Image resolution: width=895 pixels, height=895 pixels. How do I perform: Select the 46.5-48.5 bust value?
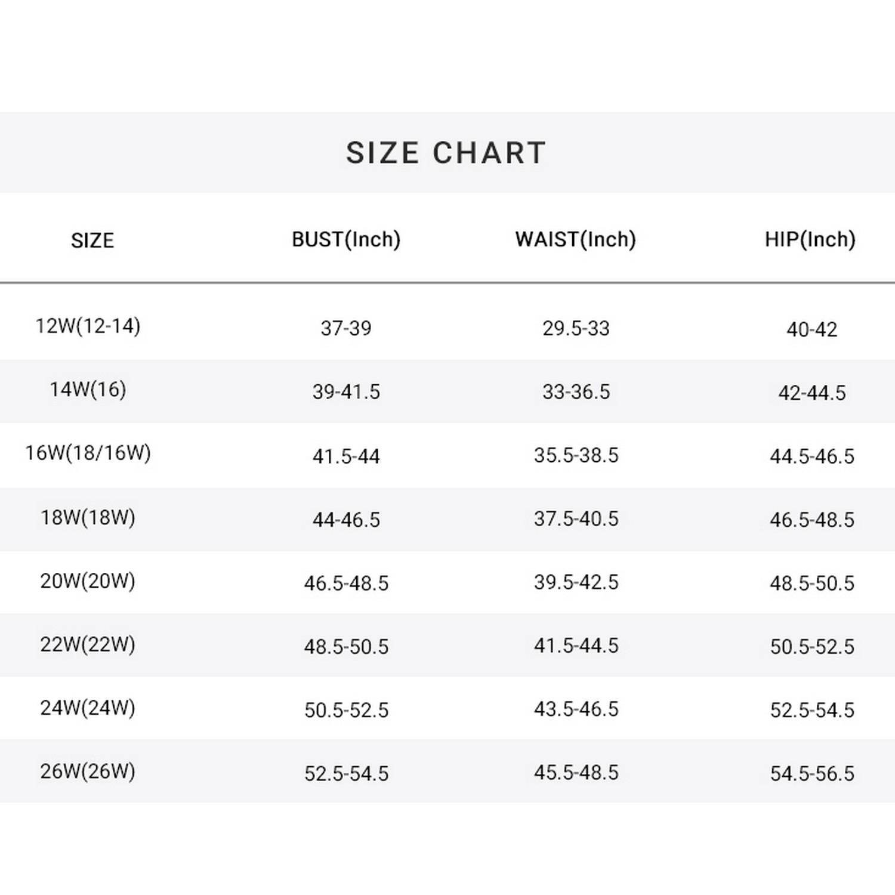click(x=346, y=583)
